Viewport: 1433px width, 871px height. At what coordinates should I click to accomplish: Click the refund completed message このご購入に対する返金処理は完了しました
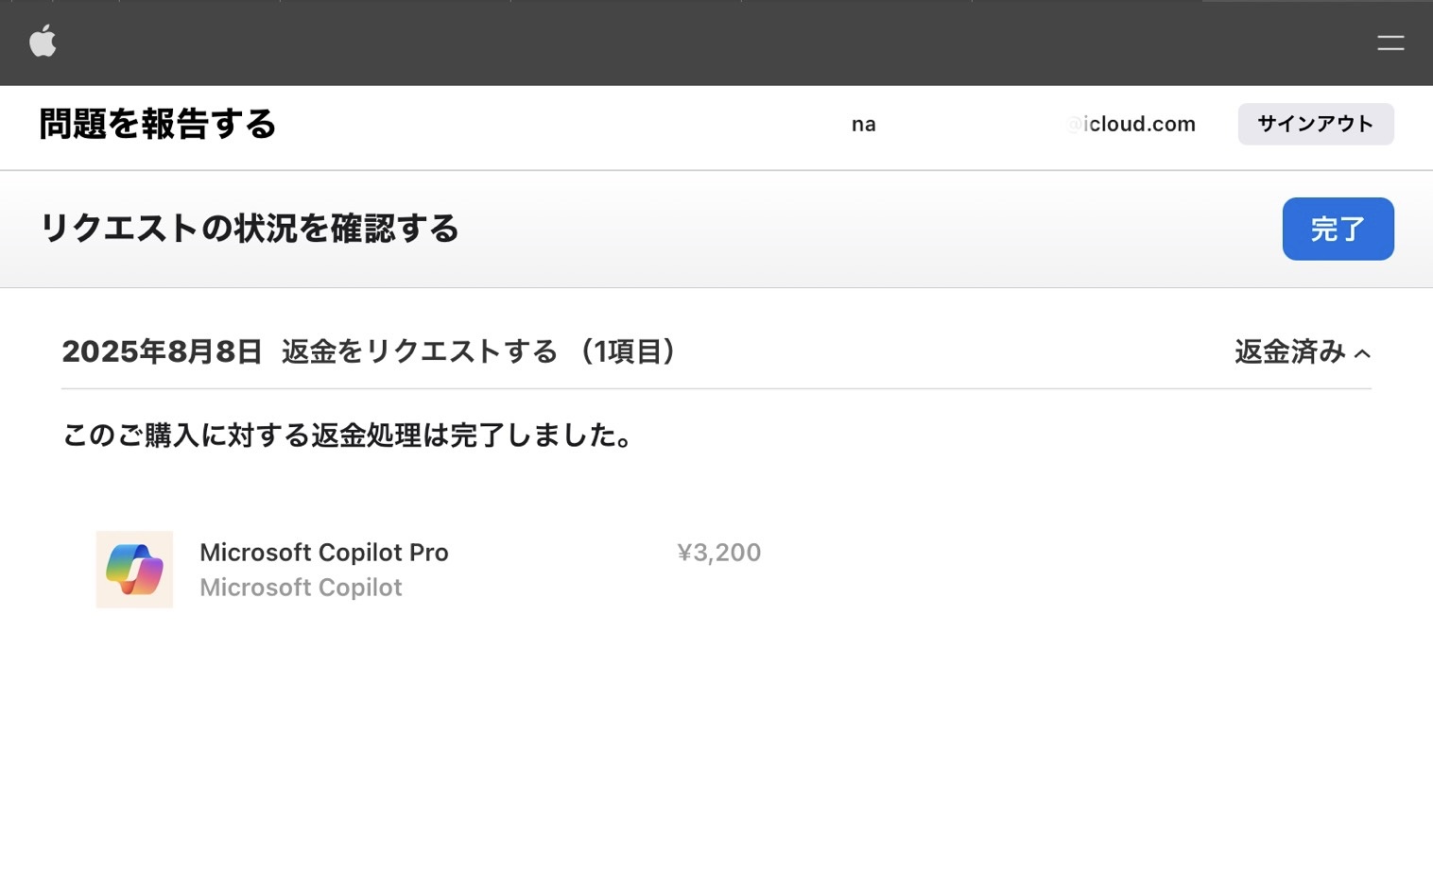pos(348,435)
